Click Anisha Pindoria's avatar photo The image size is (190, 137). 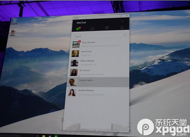point(72,93)
